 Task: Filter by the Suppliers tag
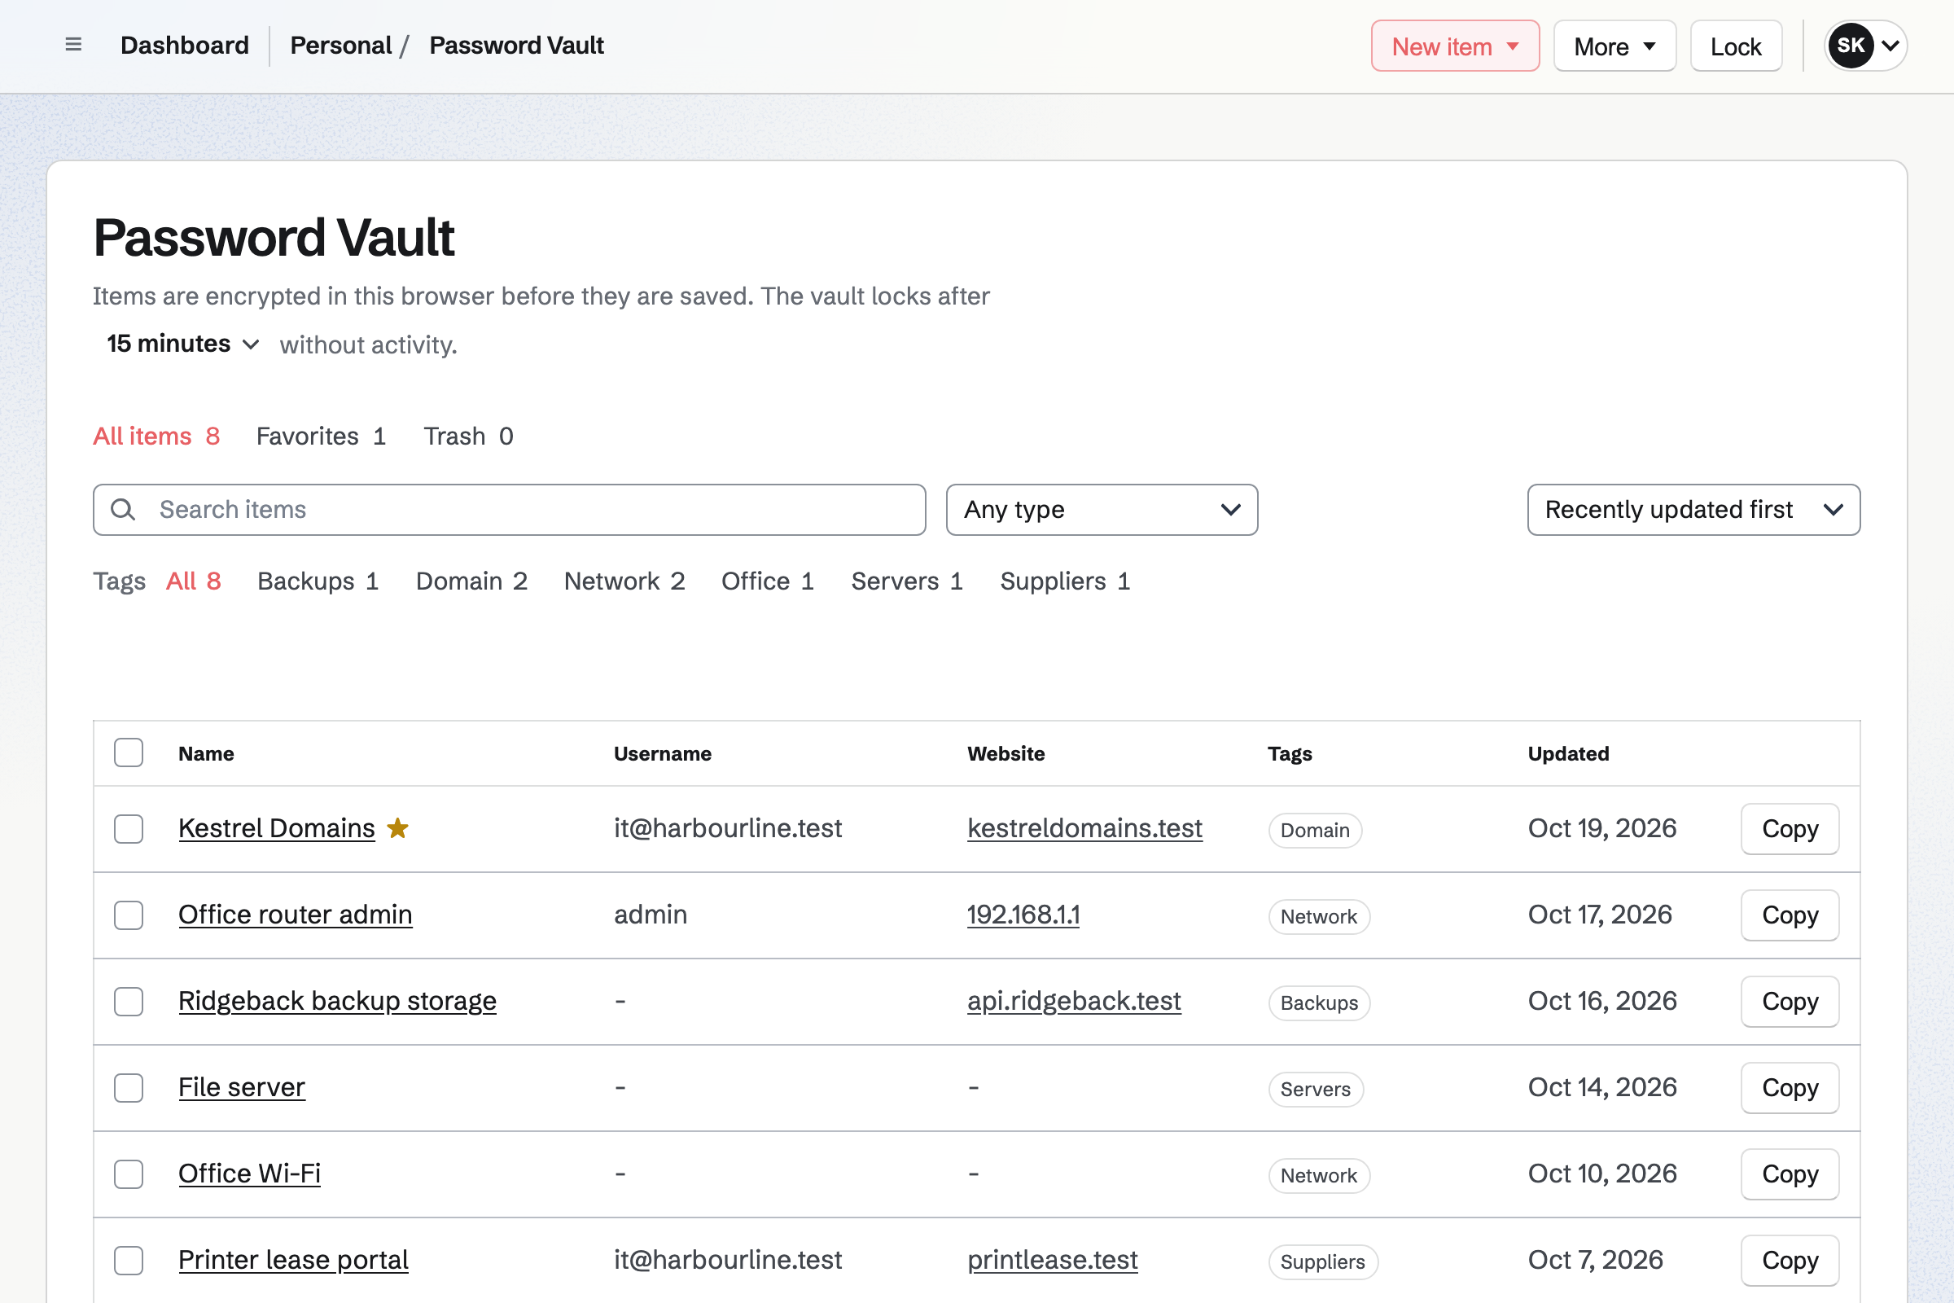coord(1065,581)
